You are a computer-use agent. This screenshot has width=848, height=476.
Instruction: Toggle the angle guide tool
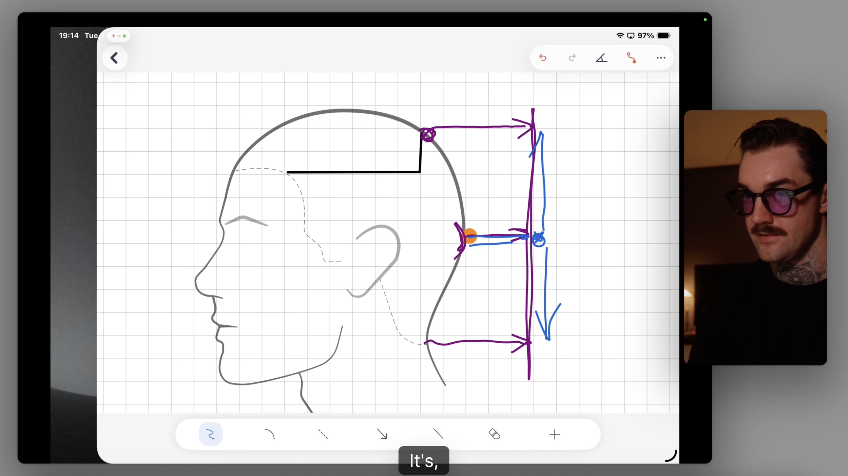pyautogui.click(x=601, y=58)
